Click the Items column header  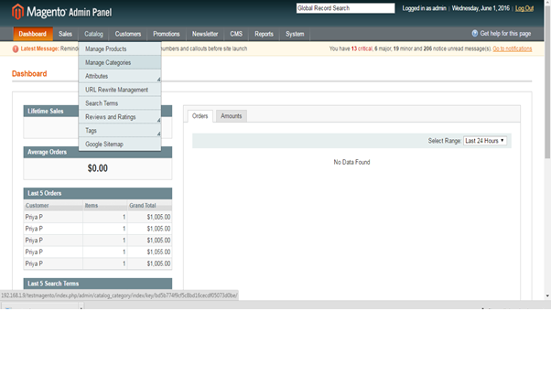[x=105, y=206]
